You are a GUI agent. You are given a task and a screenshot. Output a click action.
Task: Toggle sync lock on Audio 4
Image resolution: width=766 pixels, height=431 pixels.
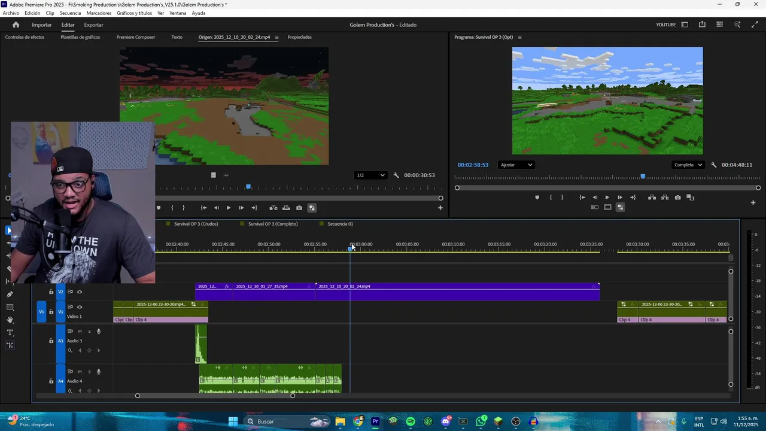[x=70, y=372]
